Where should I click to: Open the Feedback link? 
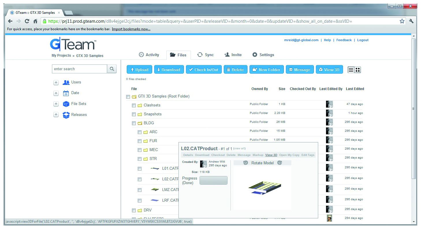(344, 40)
